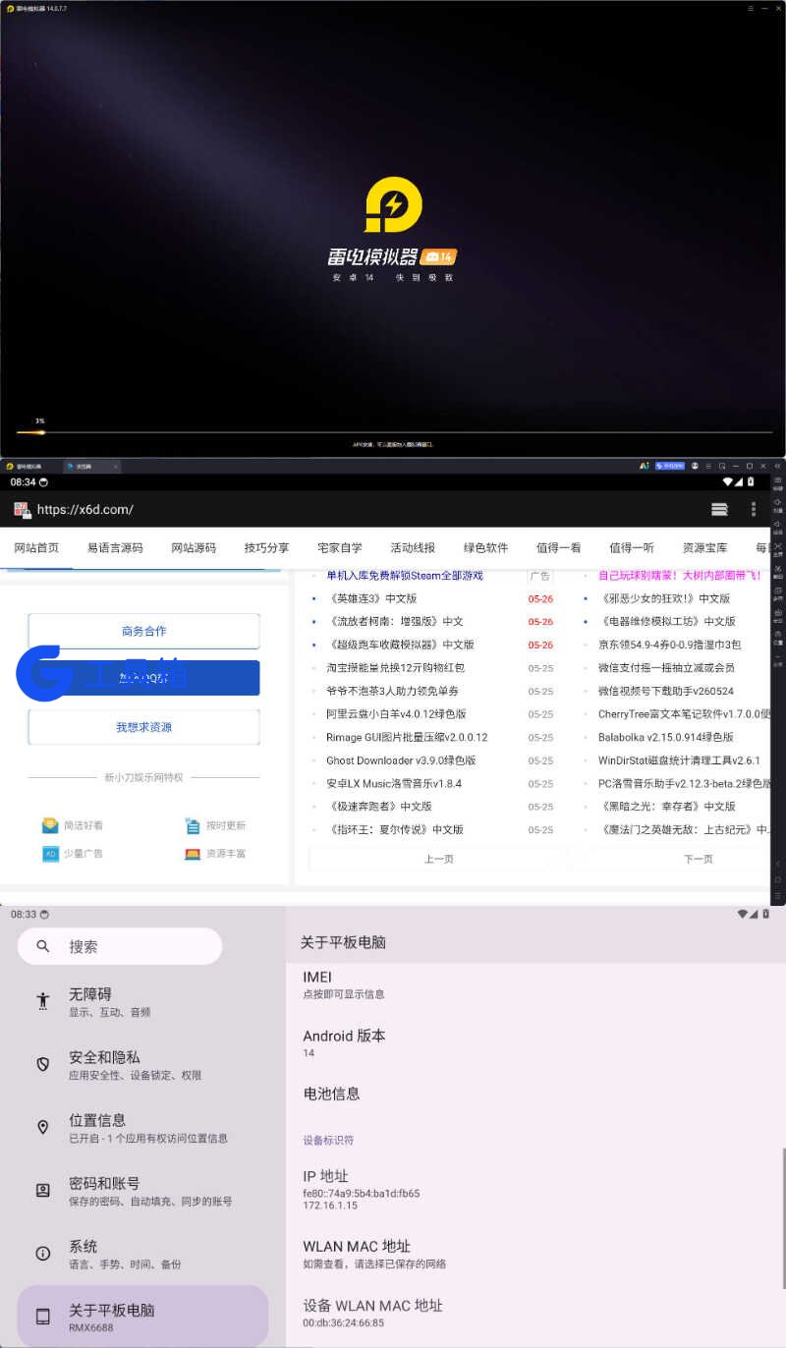The width and height of the screenshot is (786, 1348).
Task: Click the system info circle icon
Action: pos(43,1254)
